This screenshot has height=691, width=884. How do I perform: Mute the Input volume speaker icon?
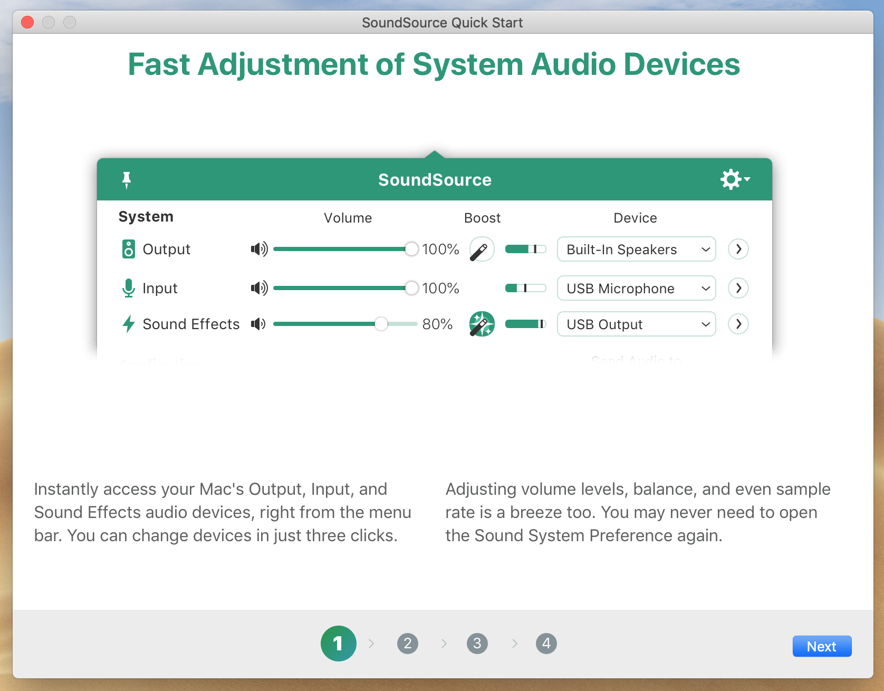coord(259,288)
